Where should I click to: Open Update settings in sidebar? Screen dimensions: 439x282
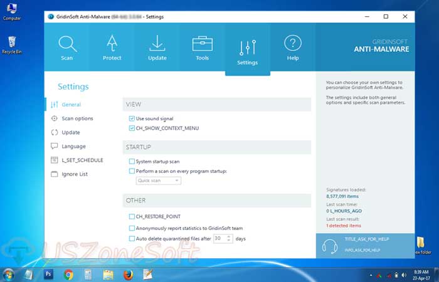[x=71, y=132]
